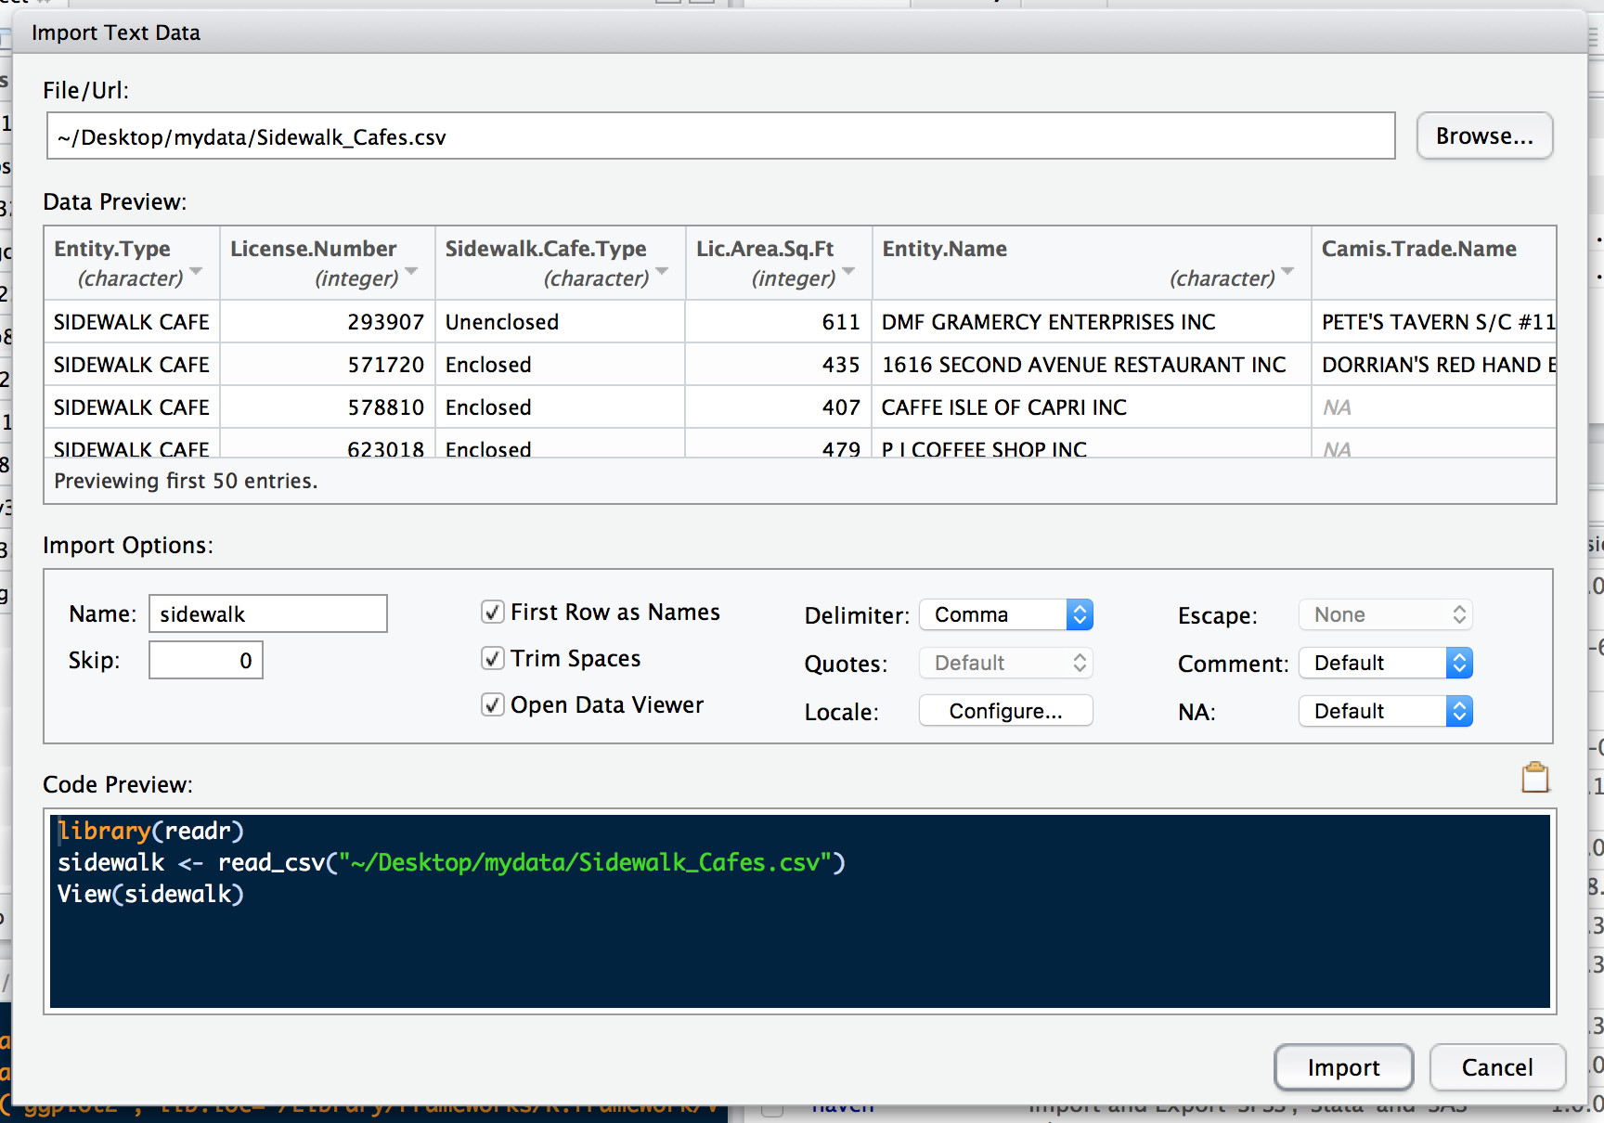Select area cell 611
Image resolution: width=1604 pixels, height=1123 pixels.
[x=779, y=322]
